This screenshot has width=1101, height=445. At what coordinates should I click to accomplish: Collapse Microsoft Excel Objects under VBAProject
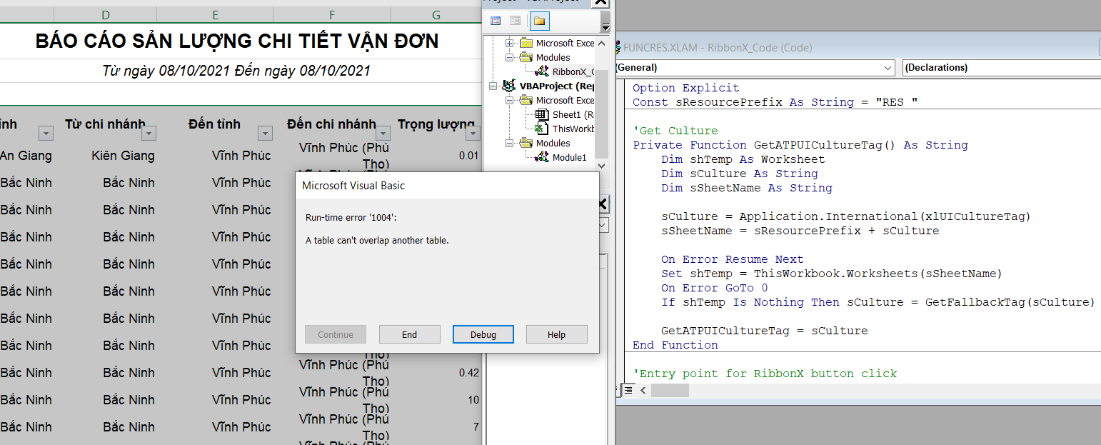tap(510, 100)
